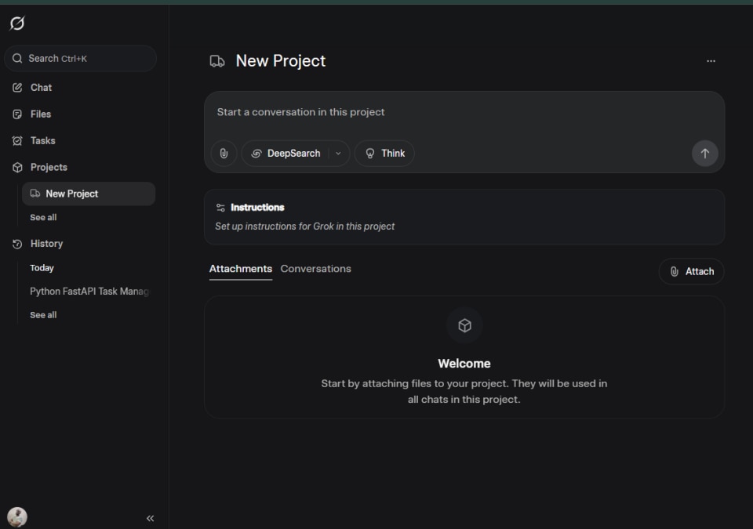The width and height of the screenshot is (753, 529).
Task: Click the paperclip attach icon in prompt box
Action: (x=224, y=154)
